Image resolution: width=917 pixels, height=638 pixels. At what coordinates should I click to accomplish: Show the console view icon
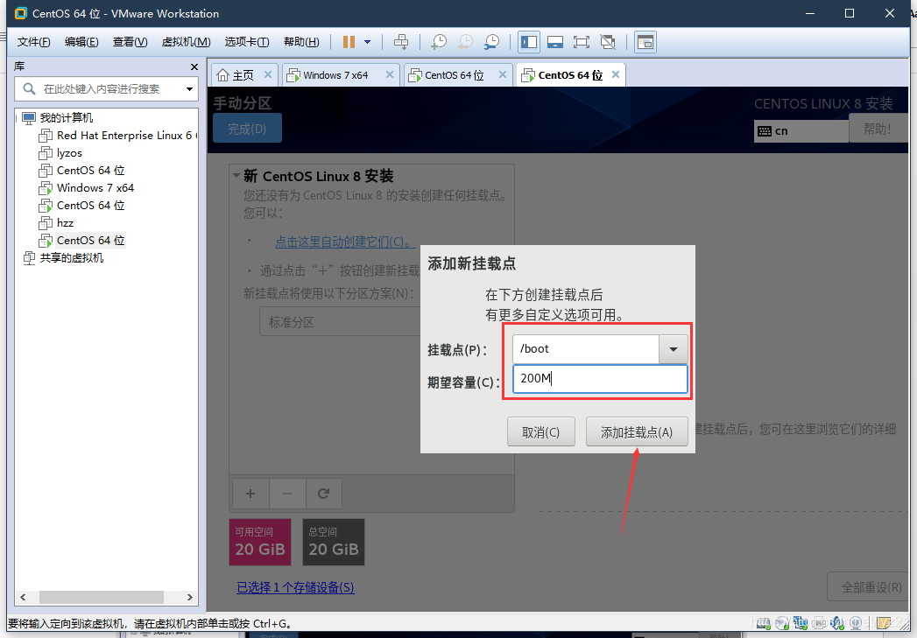point(645,42)
